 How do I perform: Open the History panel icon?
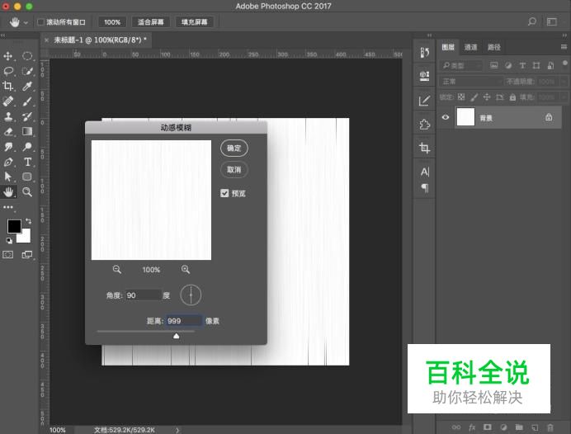[424, 53]
